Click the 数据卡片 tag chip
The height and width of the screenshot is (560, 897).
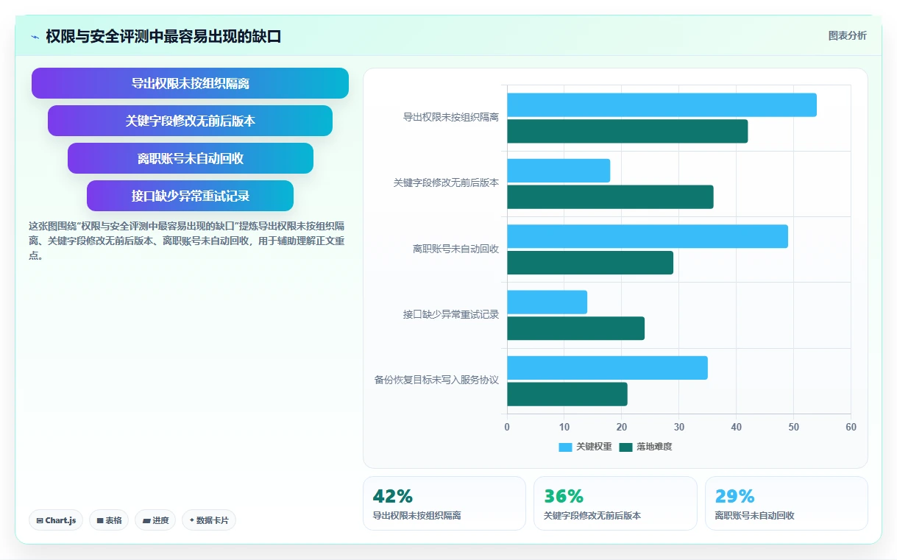[x=209, y=520]
